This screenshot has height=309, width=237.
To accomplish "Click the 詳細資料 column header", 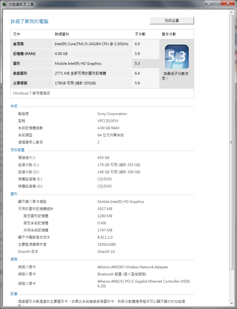I will [62, 34].
